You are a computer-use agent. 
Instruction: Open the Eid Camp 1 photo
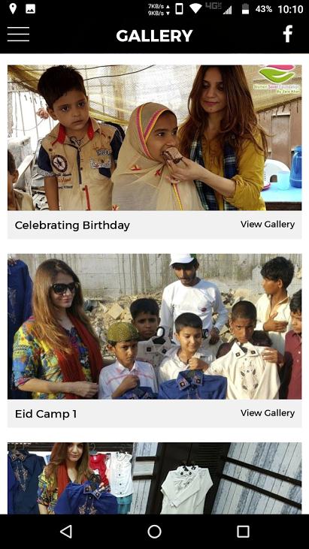155,326
